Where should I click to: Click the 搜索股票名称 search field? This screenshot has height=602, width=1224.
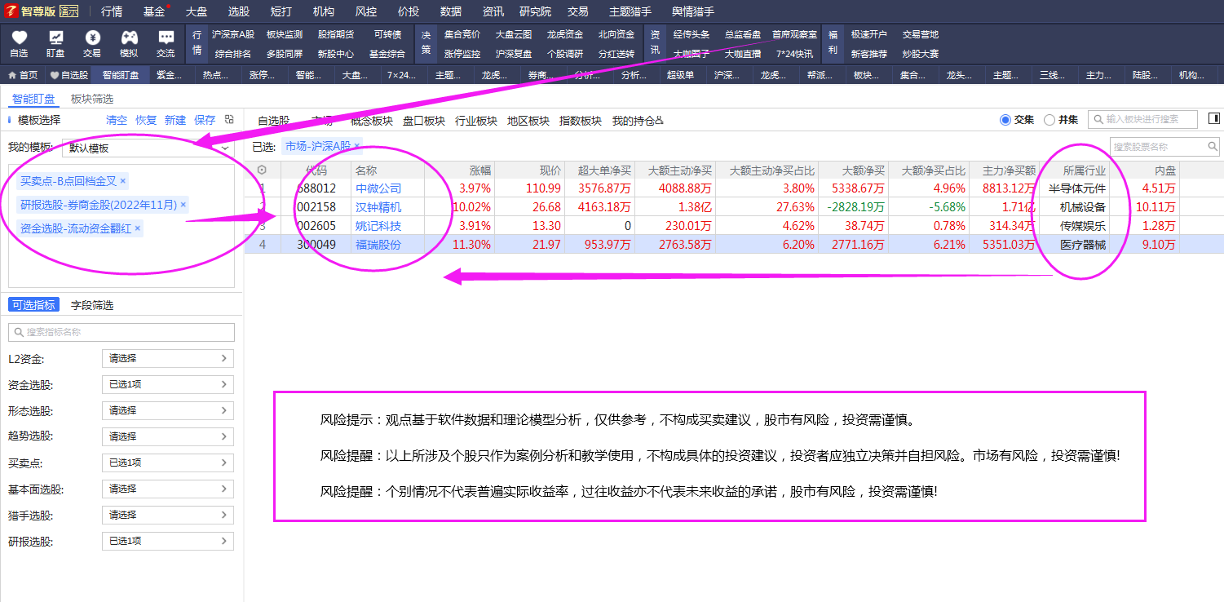click(x=1164, y=147)
